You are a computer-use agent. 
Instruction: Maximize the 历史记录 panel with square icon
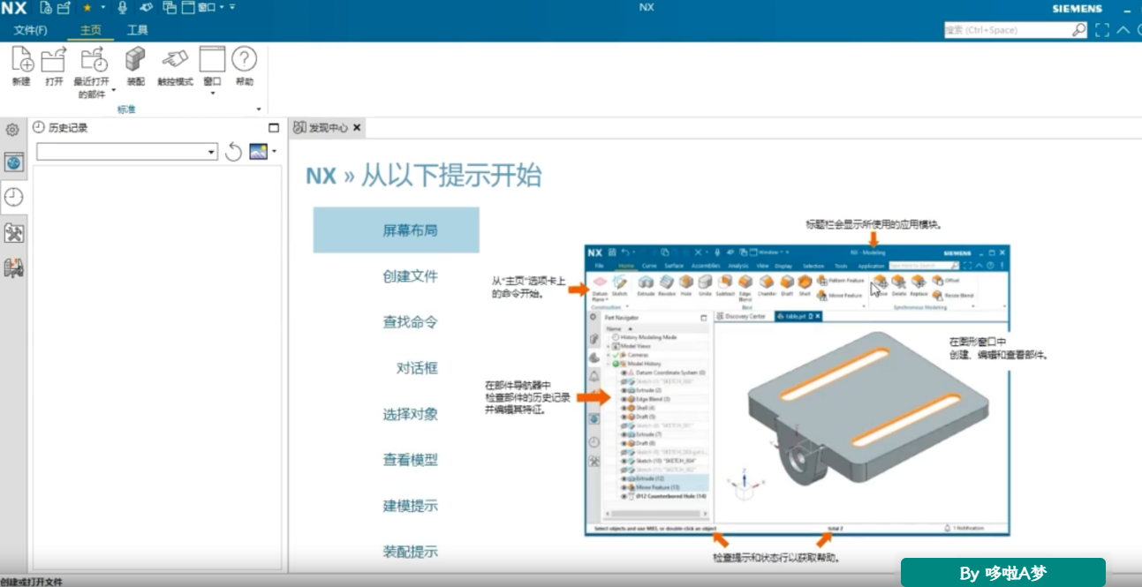coord(273,128)
